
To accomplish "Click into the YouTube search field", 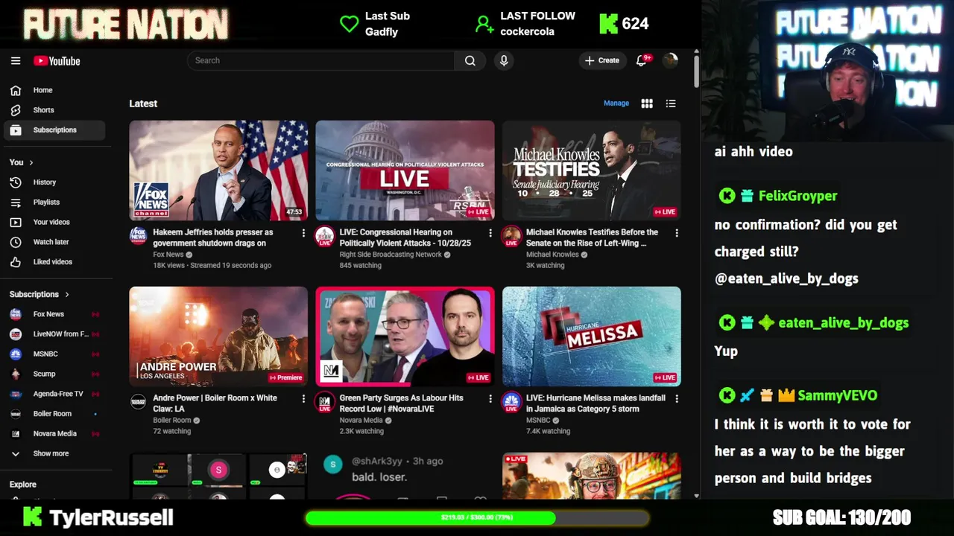I will [321, 61].
